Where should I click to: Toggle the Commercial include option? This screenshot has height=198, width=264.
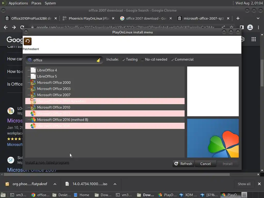182,60
